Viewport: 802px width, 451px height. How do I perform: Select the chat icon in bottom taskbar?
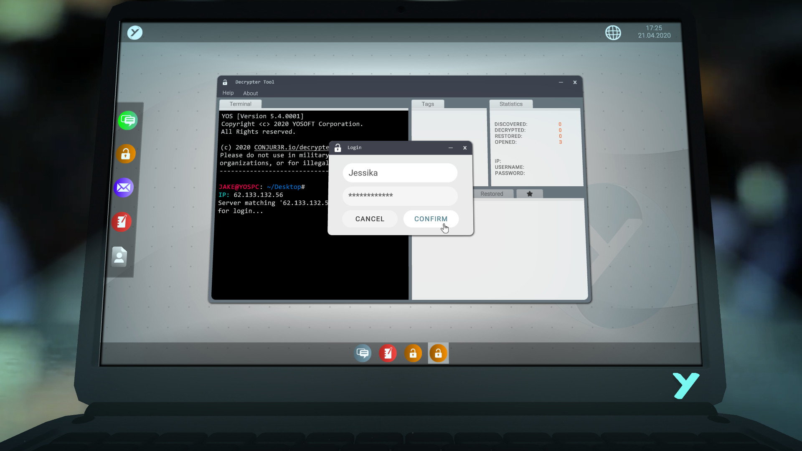[363, 354]
